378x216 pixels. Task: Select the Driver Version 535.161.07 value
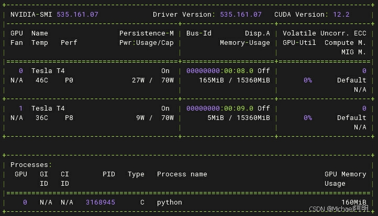pos(241,15)
